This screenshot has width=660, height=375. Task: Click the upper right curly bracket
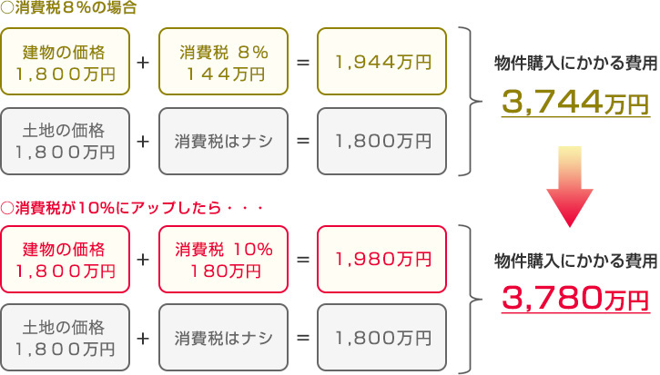click(470, 101)
